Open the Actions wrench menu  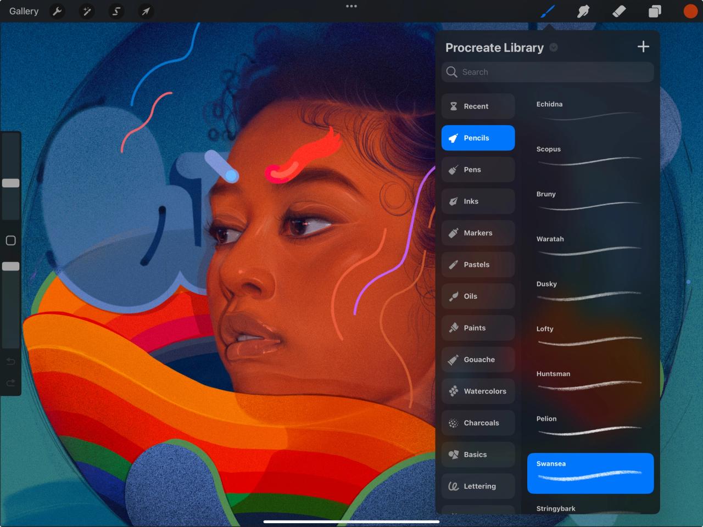(57, 11)
